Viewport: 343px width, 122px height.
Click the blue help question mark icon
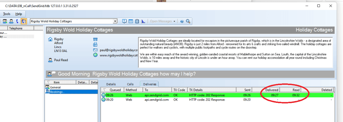tap(182, 21)
